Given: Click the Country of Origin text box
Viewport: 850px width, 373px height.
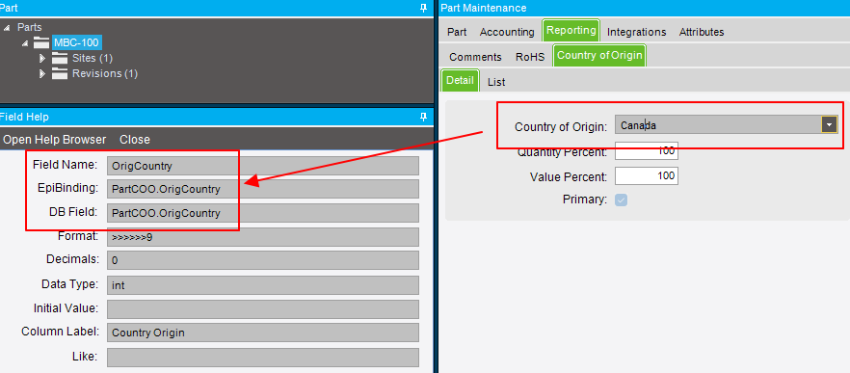Looking at the screenshot, I should [x=719, y=125].
